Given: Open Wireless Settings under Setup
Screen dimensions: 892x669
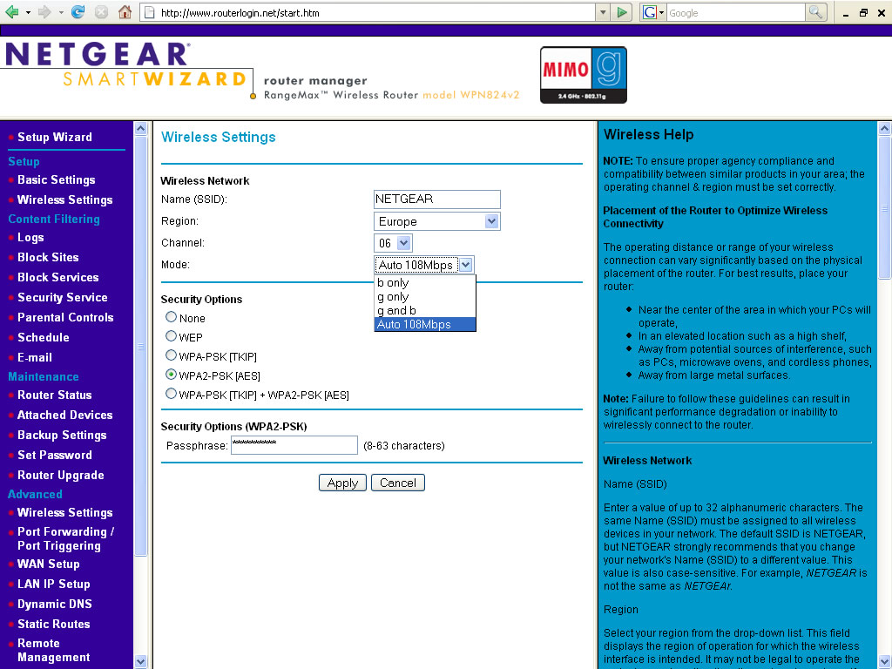Looking at the screenshot, I should click(64, 199).
